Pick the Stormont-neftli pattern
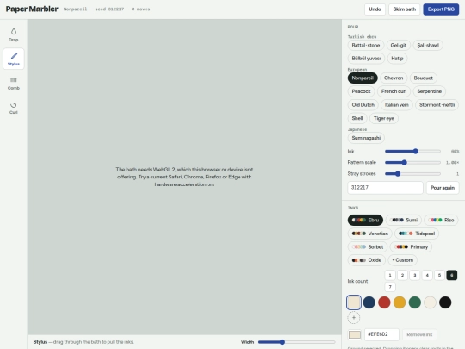The height and width of the screenshot is (349, 465). (x=437, y=105)
